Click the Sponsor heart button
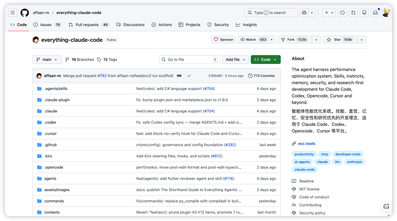Viewport: 397px width, 221px height. coord(223,40)
